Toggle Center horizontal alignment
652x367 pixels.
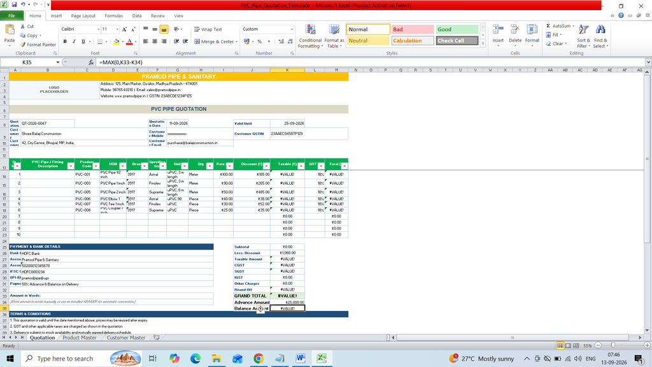[x=155, y=41]
